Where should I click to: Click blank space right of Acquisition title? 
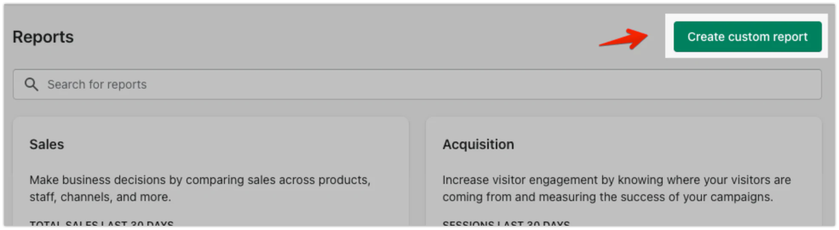659,144
